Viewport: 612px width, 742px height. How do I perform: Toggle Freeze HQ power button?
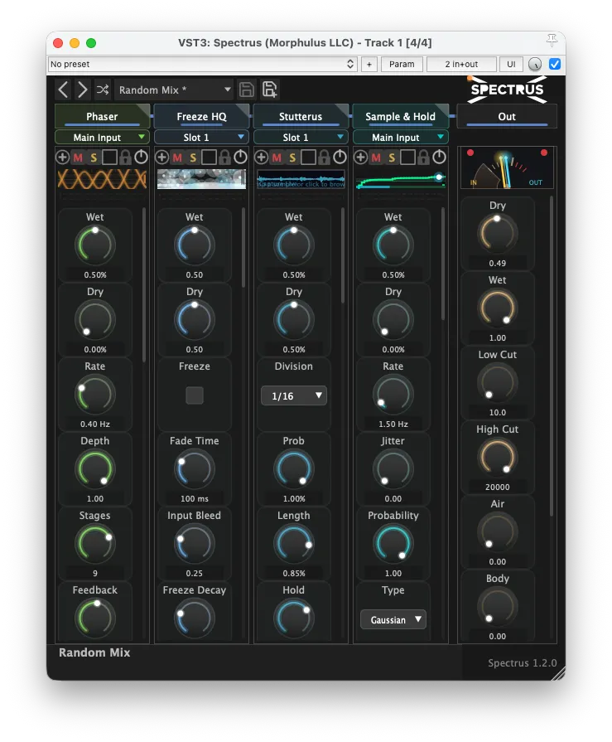click(x=240, y=157)
